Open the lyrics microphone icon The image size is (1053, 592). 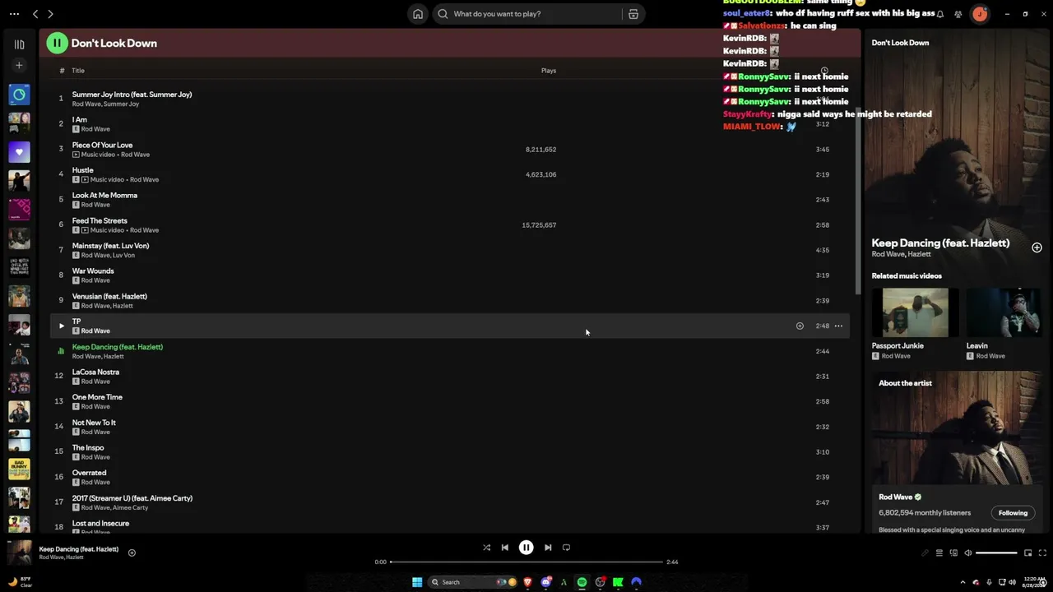(x=925, y=553)
